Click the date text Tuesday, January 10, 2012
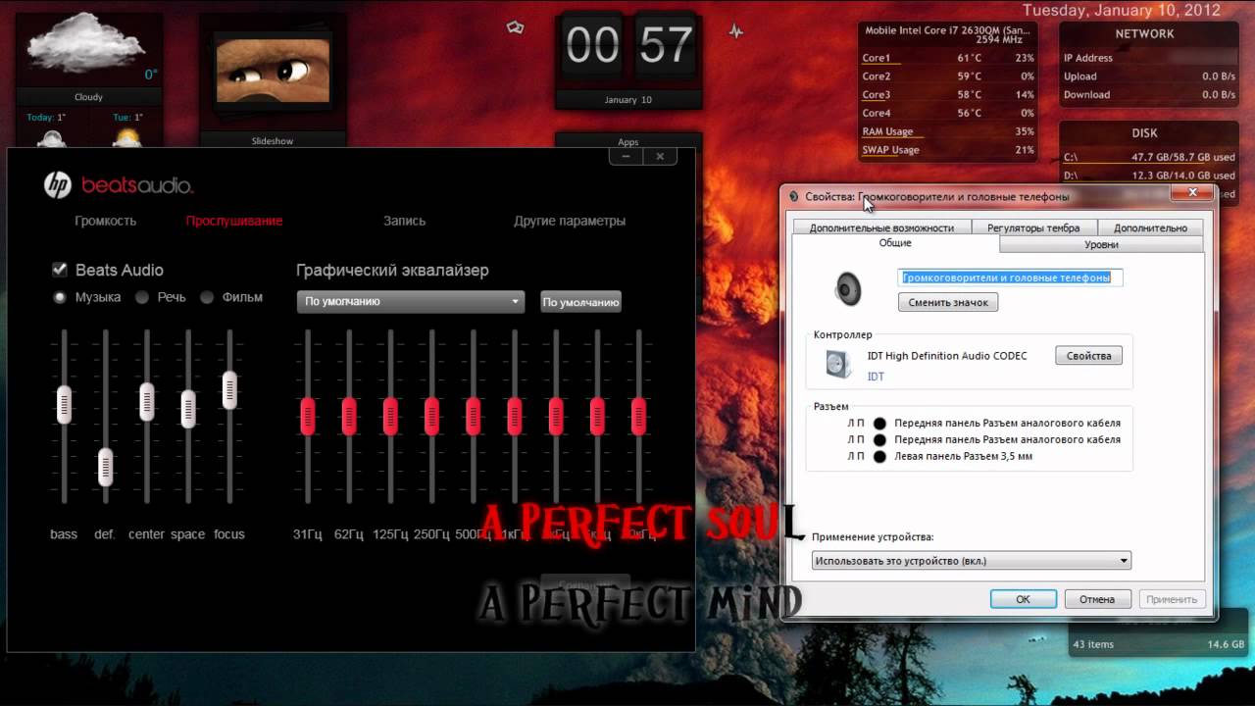1255x706 pixels. [1122, 10]
